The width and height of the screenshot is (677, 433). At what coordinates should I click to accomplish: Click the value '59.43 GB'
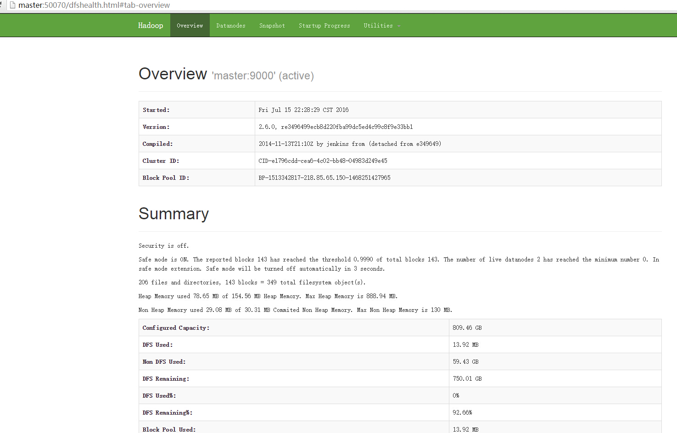[465, 361]
